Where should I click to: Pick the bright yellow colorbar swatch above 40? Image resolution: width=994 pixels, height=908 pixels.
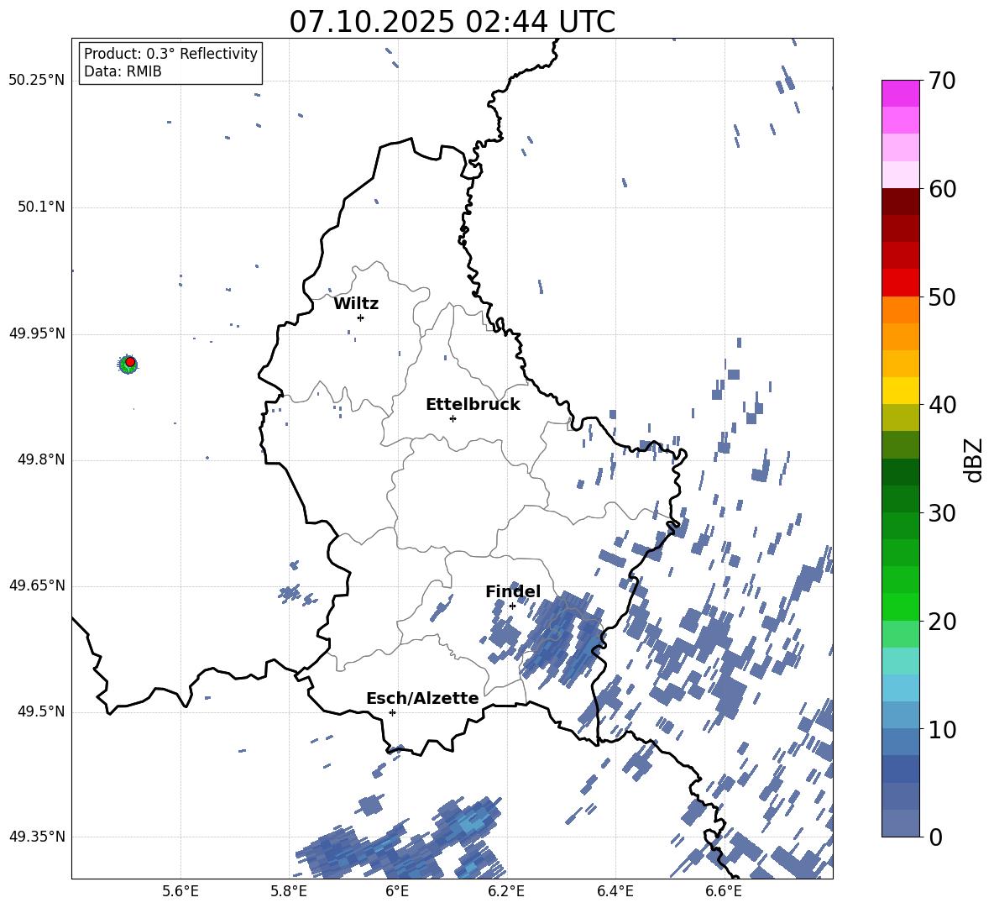pyautogui.click(x=900, y=391)
